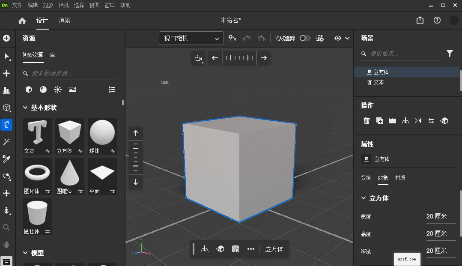Select the Hand pan tool
462x266 pixels.
coord(7,245)
